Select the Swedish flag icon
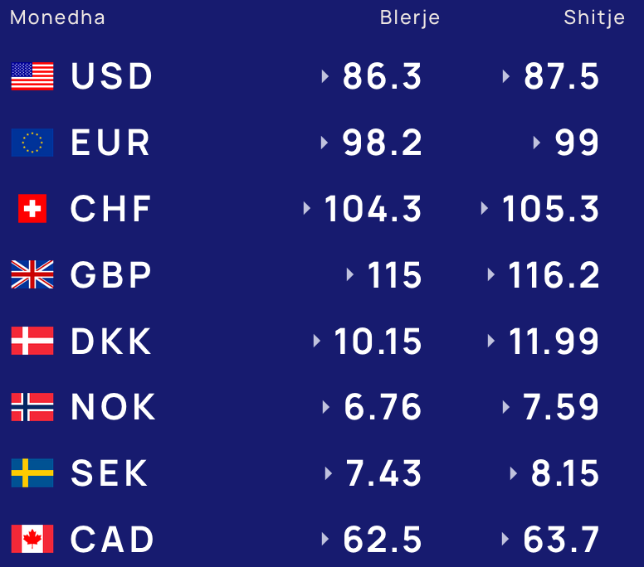 click(32, 473)
